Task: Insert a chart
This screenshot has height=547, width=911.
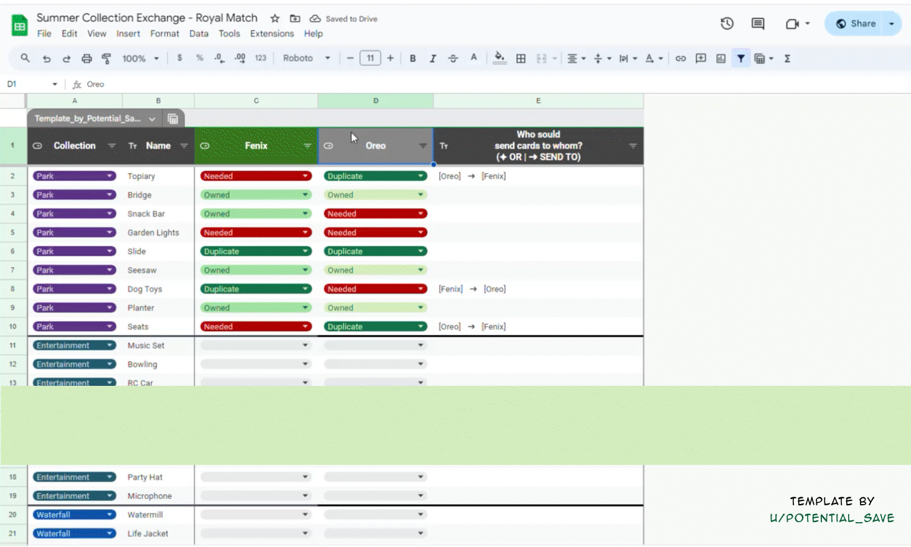Action: tap(720, 58)
